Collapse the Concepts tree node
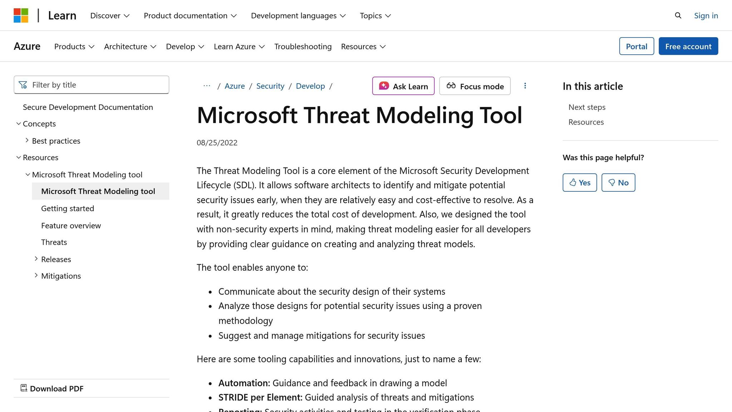 pos(19,124)
